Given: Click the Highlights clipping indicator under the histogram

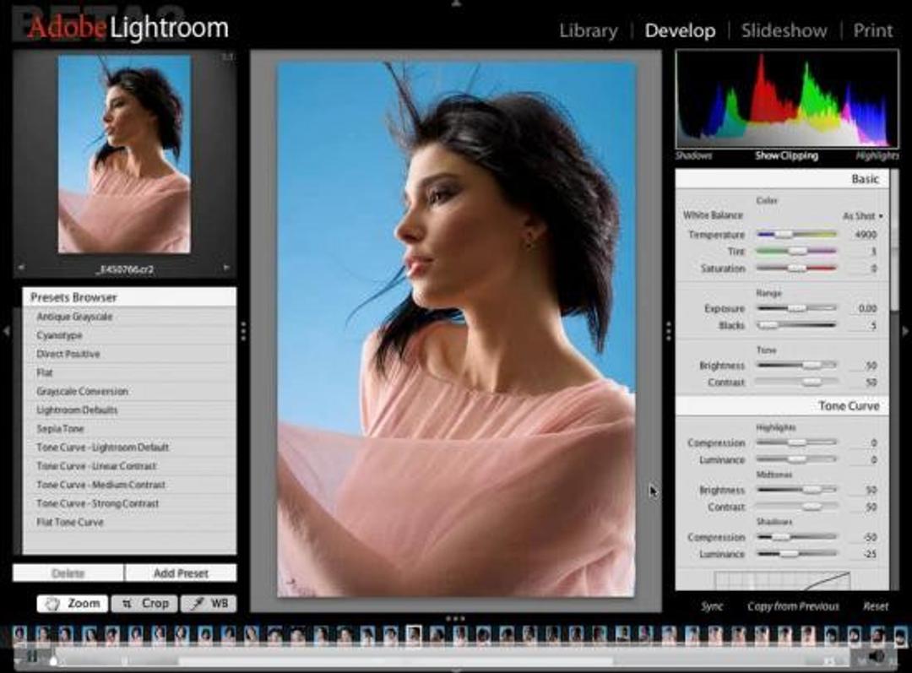Looking at the screenshot, I should coord(879,156).
